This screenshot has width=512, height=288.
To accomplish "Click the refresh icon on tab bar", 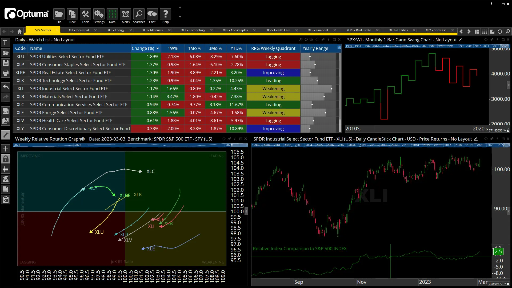I will 500,31.
